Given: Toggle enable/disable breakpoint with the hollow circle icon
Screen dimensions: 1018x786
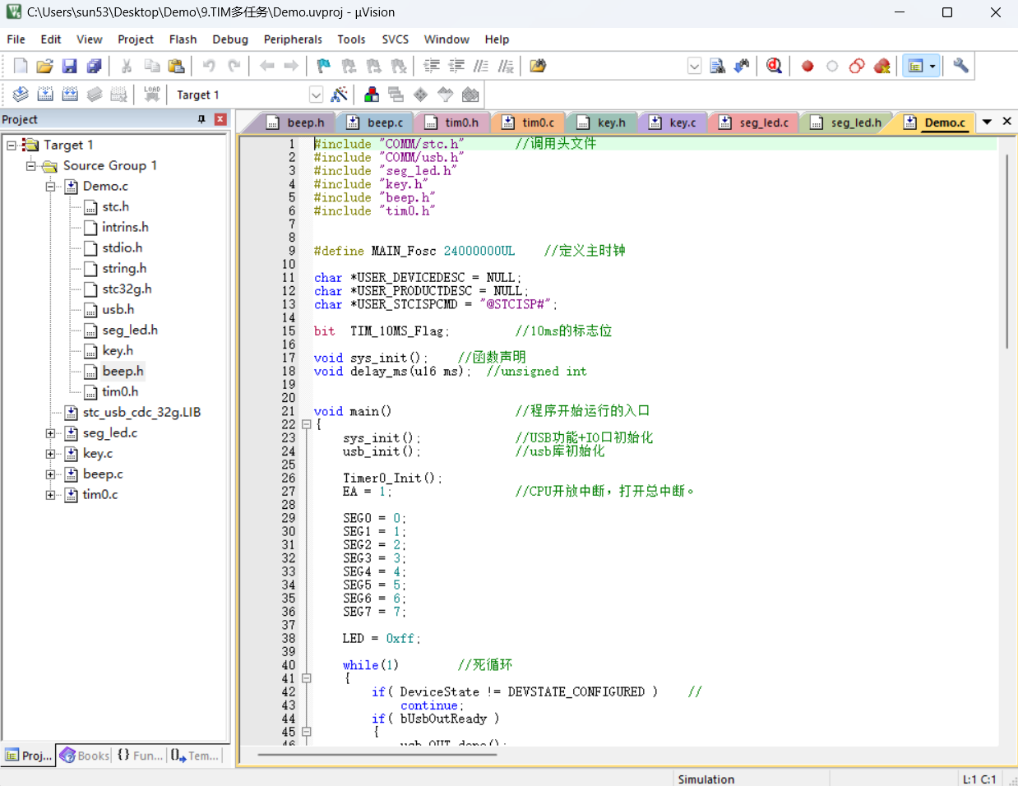Looking at the screenshot, I should 832,66.
